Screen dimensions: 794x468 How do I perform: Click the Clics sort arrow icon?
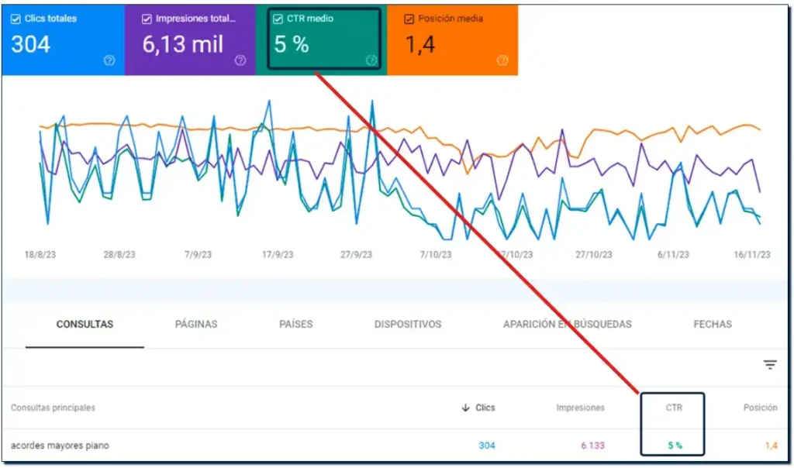(465, 408)
